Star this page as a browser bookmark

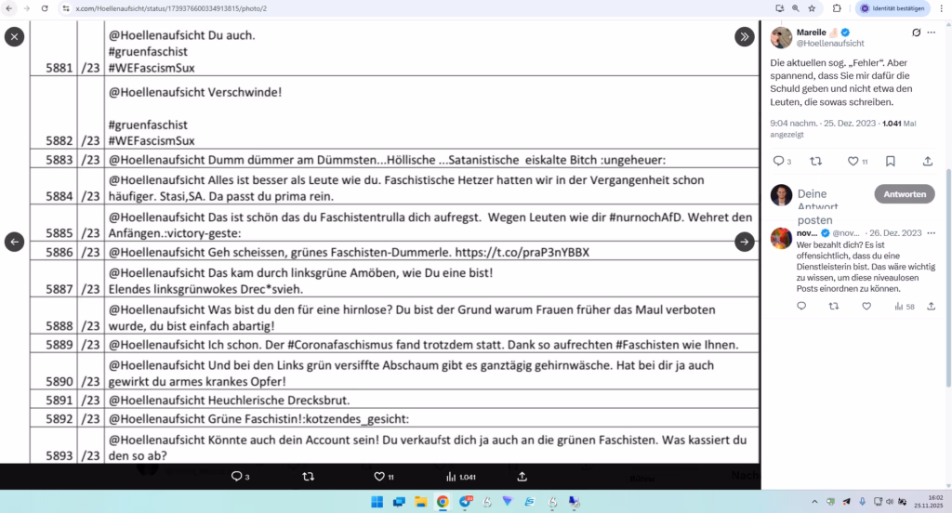click(x=812, y=7)
